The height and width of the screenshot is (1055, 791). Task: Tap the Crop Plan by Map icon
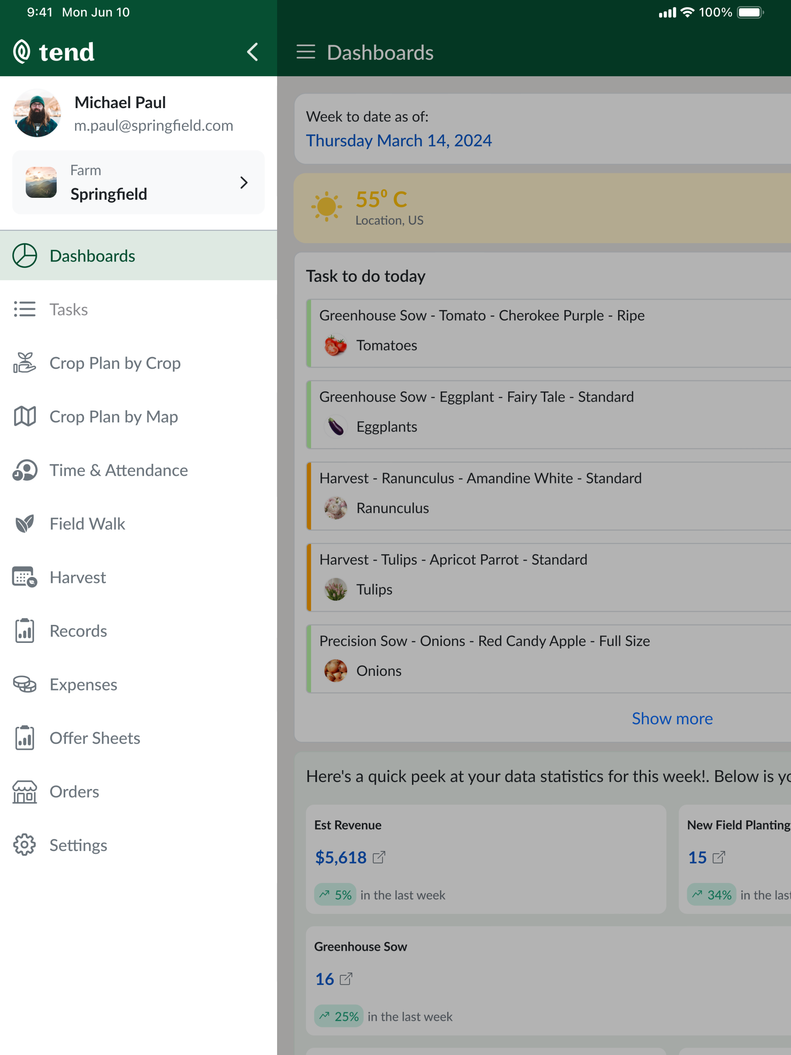click(25, 416)
